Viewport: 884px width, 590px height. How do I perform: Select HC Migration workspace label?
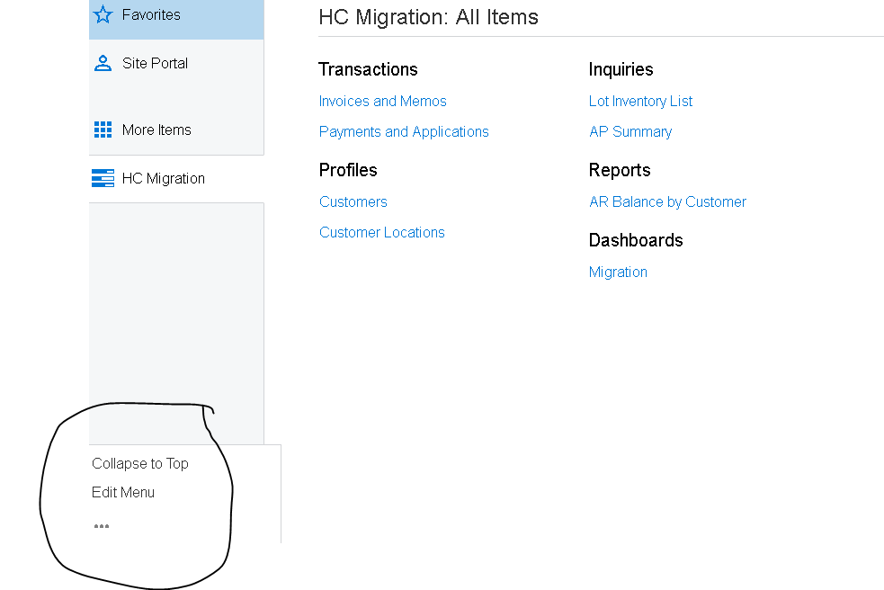pos(164,178)
